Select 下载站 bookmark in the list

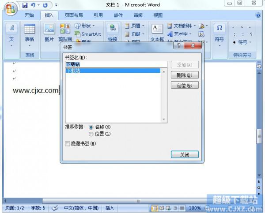pyautogui.click(x=113, y=71)
